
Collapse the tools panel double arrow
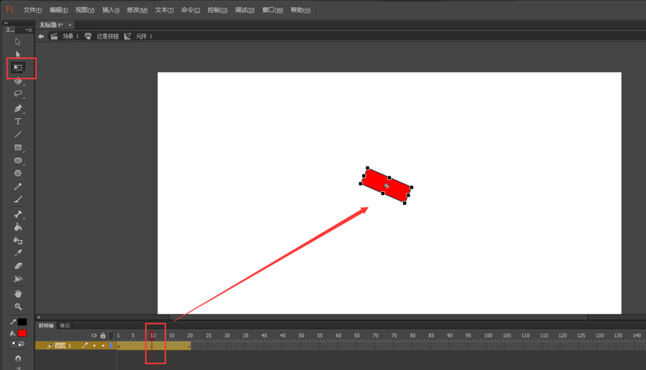[x=6, y=23]
